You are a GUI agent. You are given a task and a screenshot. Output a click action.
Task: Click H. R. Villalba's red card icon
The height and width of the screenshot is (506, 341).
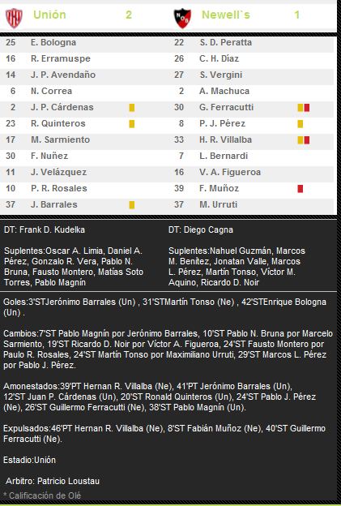click(x=306, y=140)
